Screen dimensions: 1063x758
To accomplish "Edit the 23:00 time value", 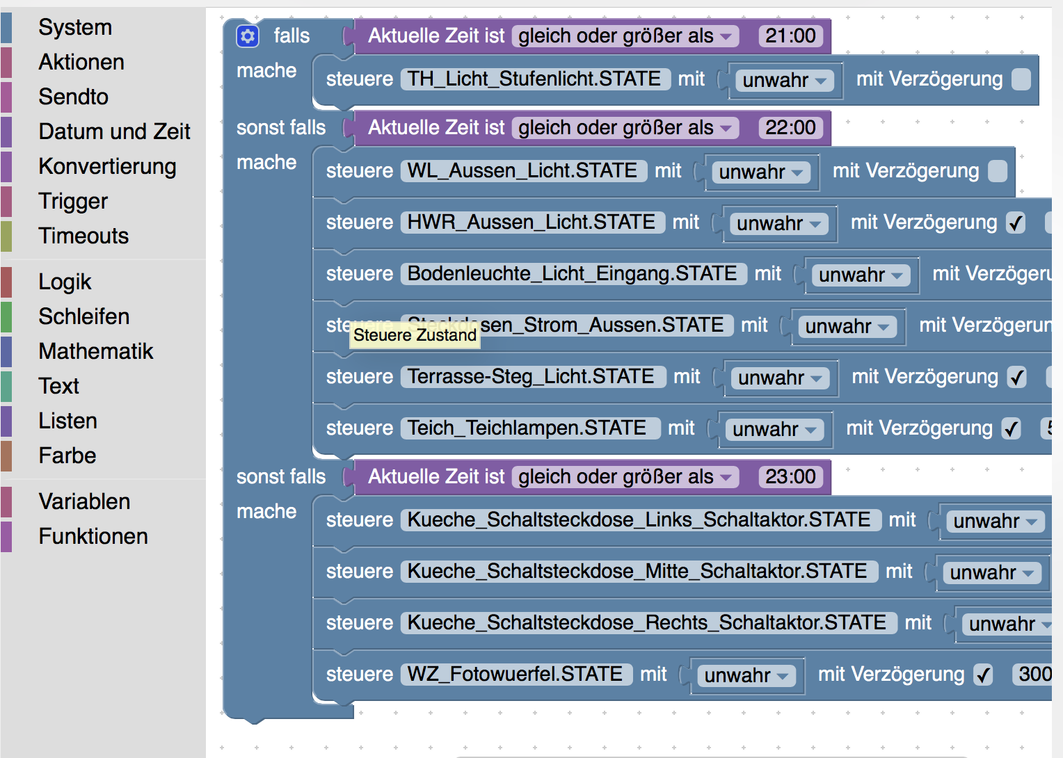I will [791, 476].
